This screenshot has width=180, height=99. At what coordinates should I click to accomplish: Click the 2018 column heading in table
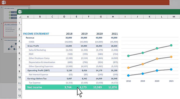[69, 34]
